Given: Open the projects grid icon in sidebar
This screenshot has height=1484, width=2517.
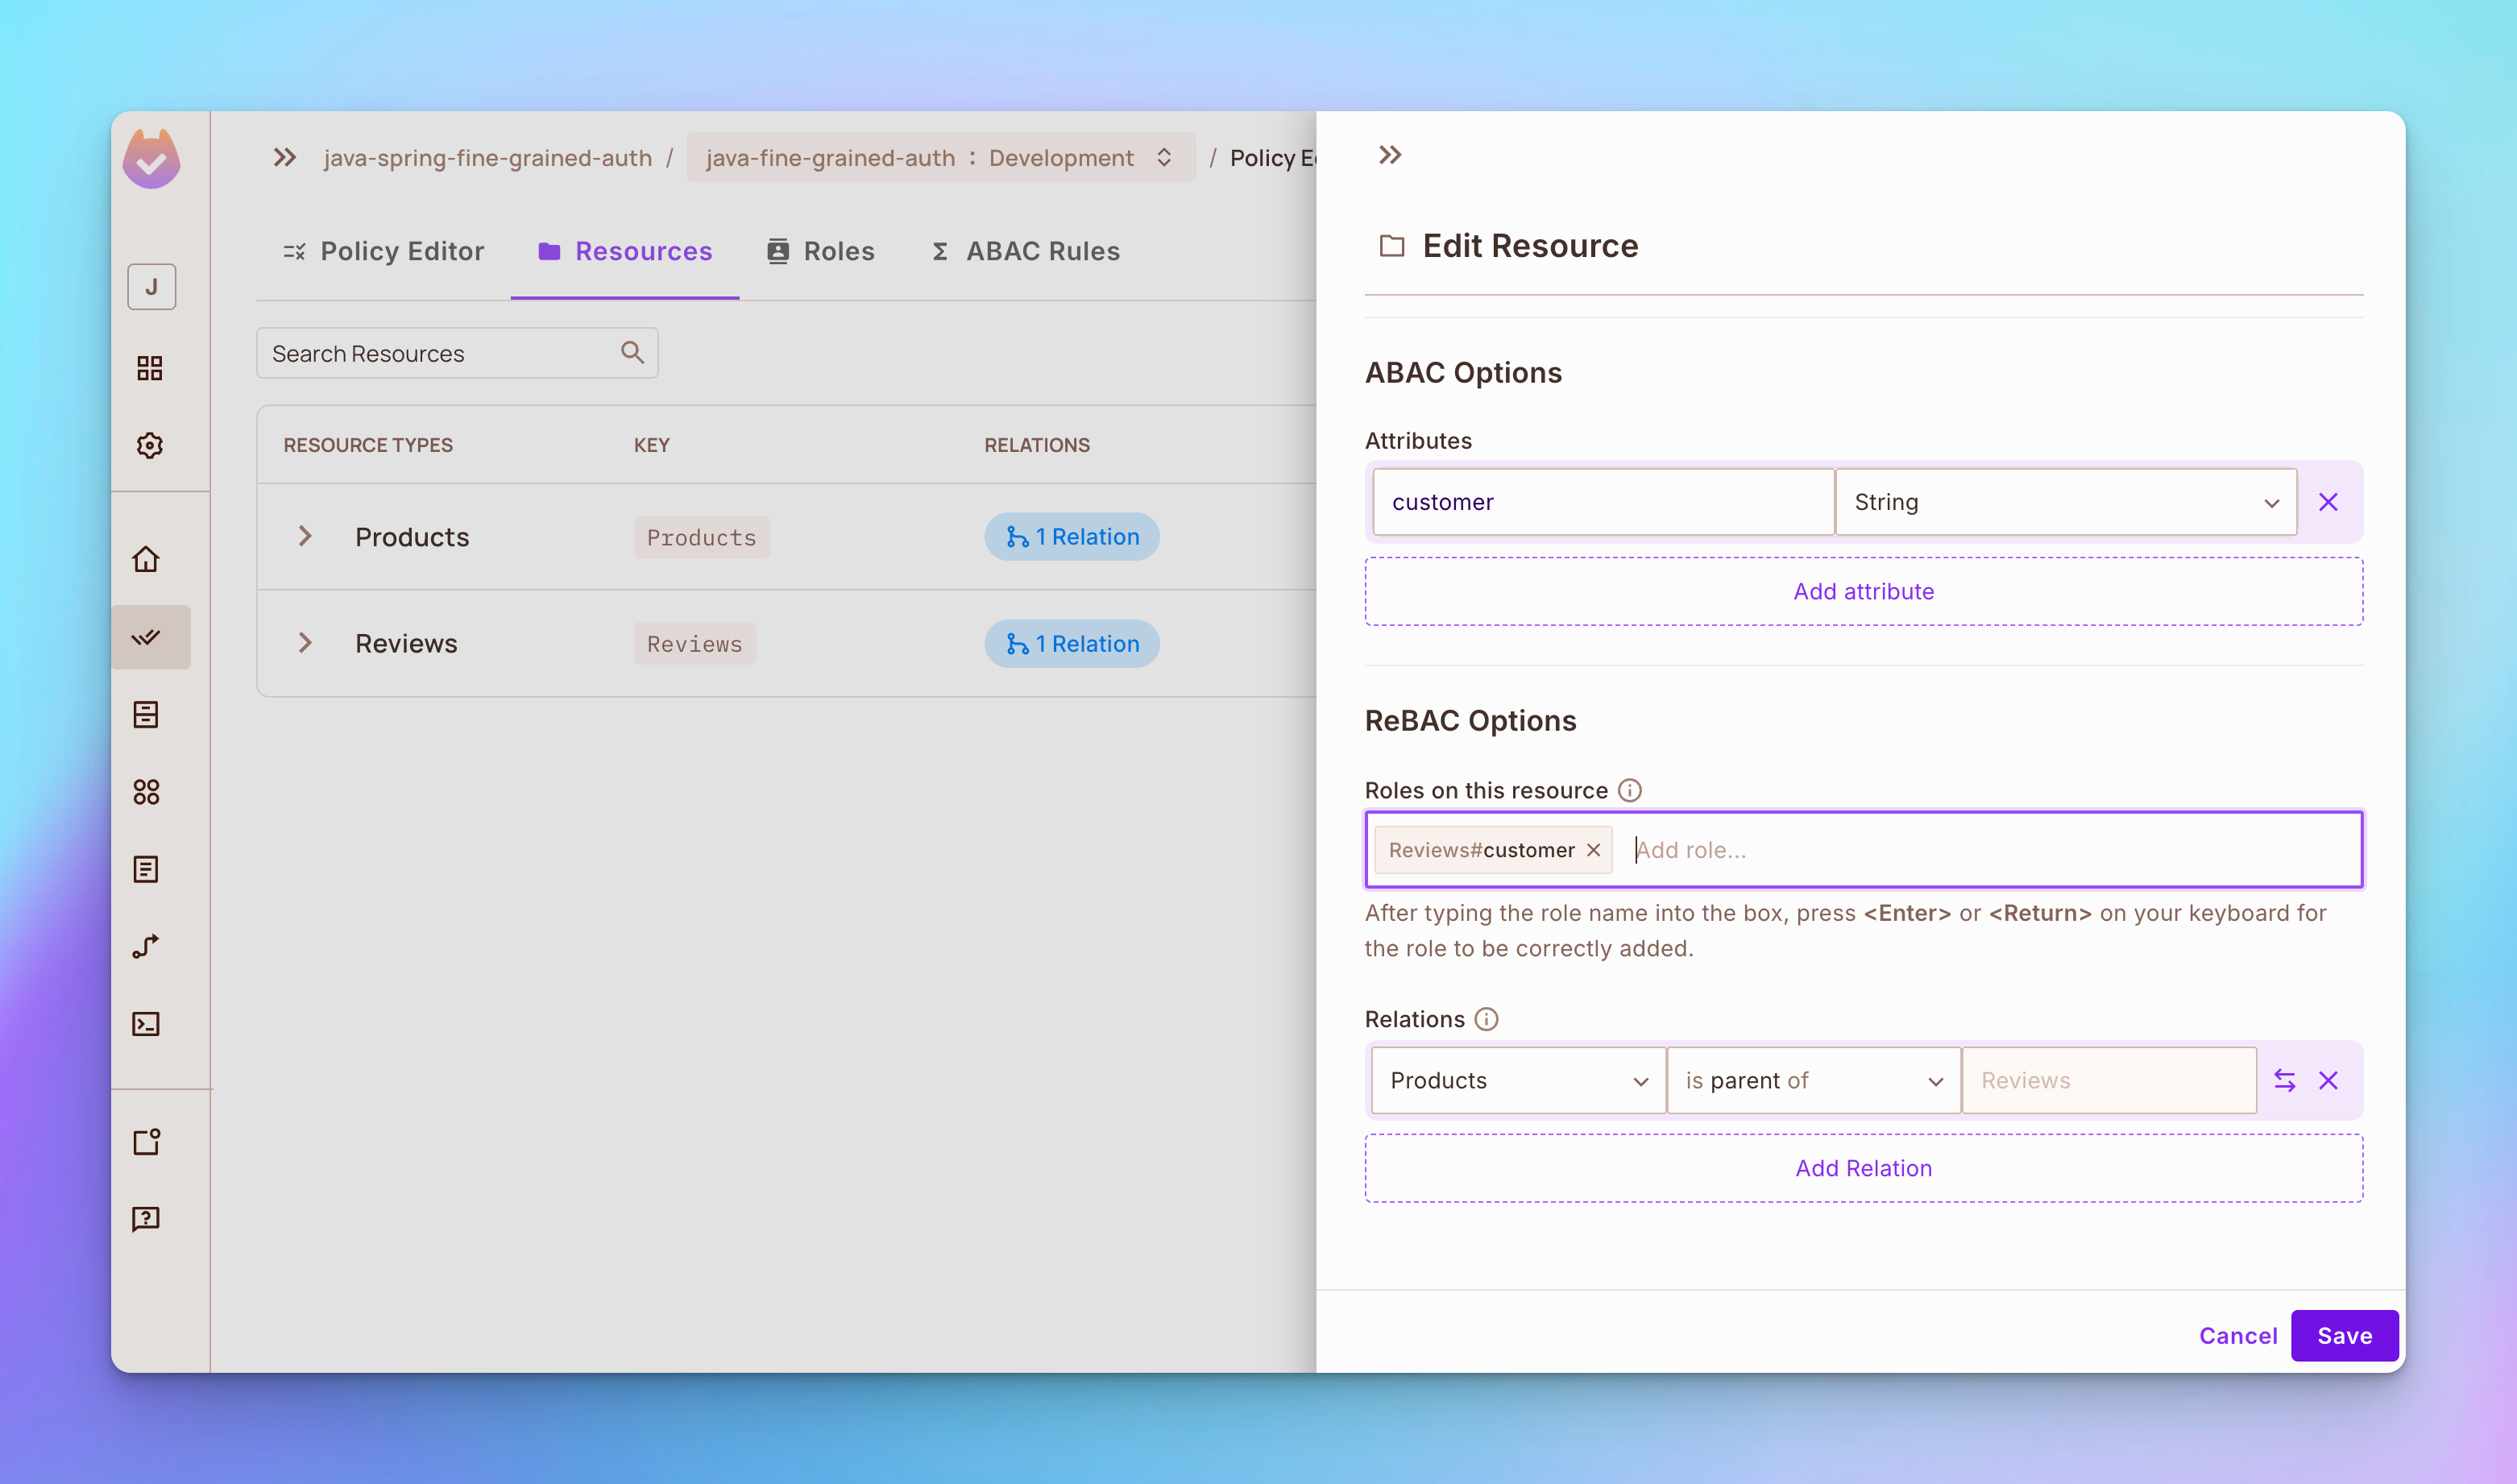Looking at the screenshot, I should tap(150, 368).
